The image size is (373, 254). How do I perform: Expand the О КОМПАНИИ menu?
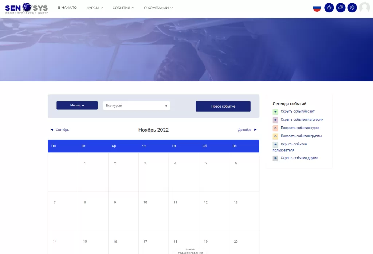(158, 8)
